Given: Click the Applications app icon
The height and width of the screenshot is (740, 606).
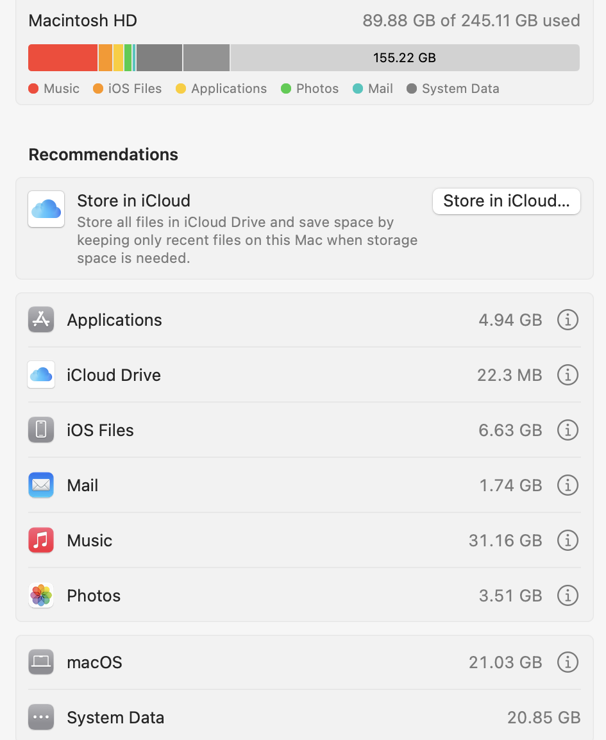Looking at the screenshot, I should pyautogui.click(x=41, y=320).
